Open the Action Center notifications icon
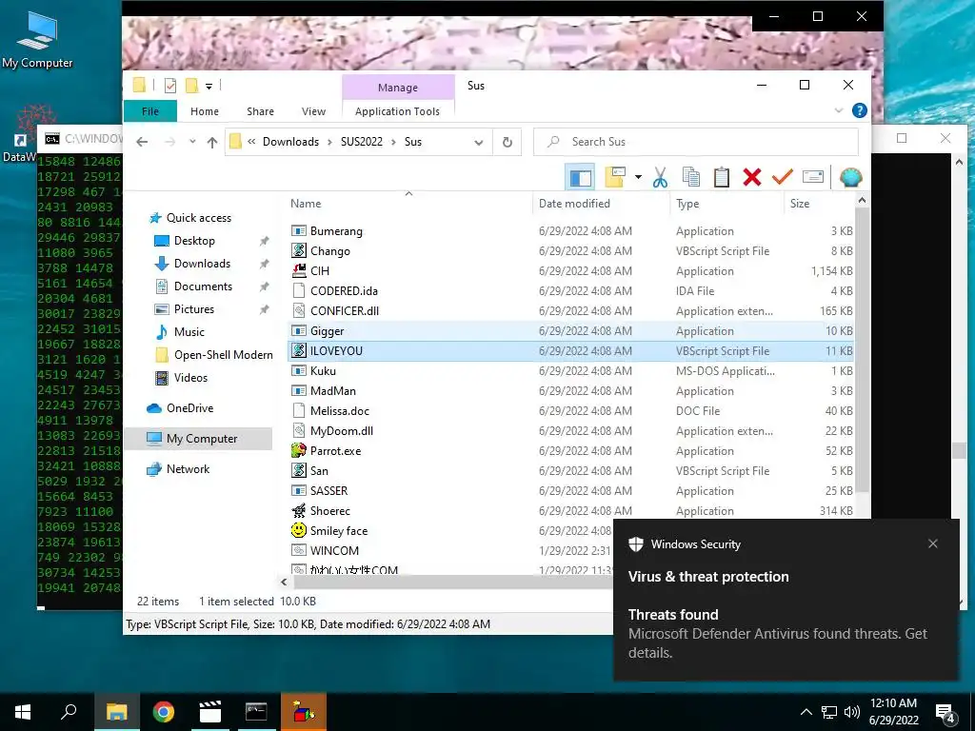The image size is (975, 731). pos(945,713)
